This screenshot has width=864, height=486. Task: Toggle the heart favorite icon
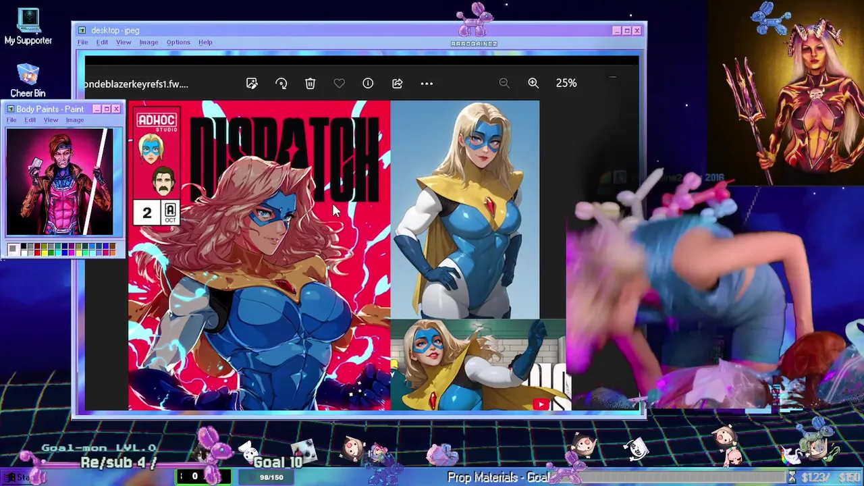pyautogui.click(x=339, y=83)
